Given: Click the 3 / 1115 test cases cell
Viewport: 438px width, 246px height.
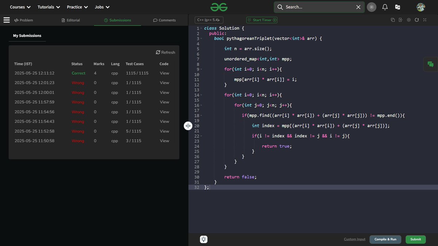Looking at the screenshot, I should (134, 141).
